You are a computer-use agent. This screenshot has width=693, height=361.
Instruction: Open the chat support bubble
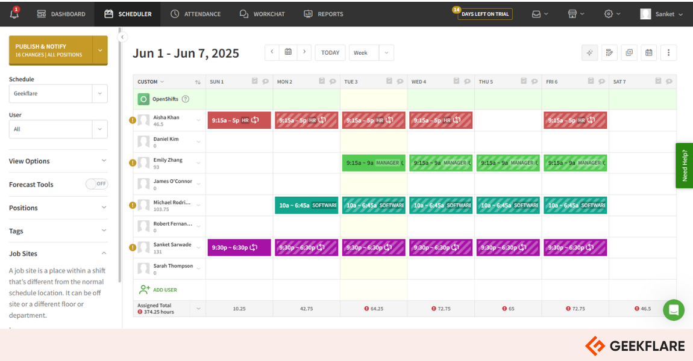673,310
